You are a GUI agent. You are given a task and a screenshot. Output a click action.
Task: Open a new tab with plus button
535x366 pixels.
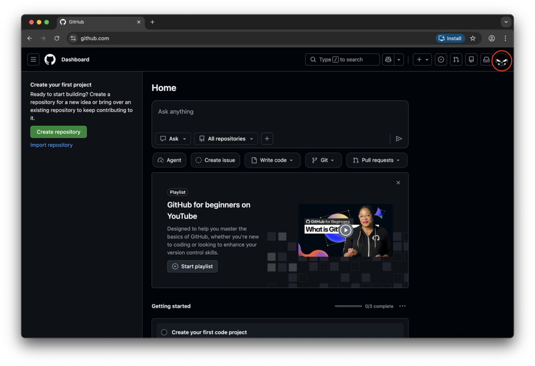click(152, 22)
